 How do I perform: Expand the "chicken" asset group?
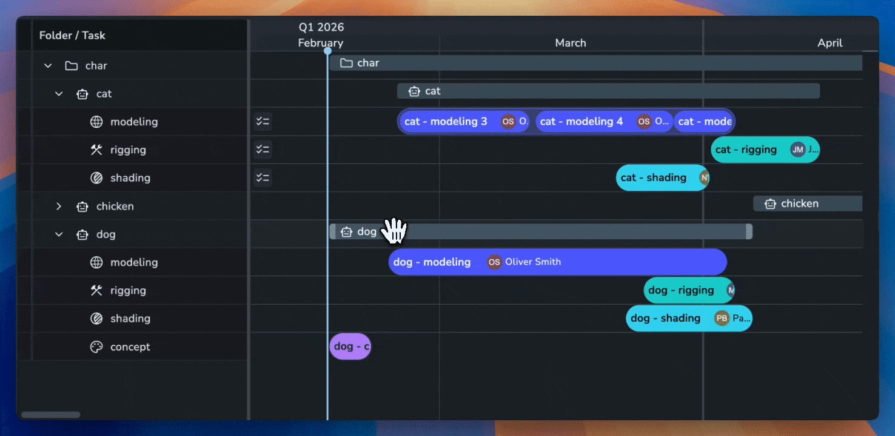point(59,206)
